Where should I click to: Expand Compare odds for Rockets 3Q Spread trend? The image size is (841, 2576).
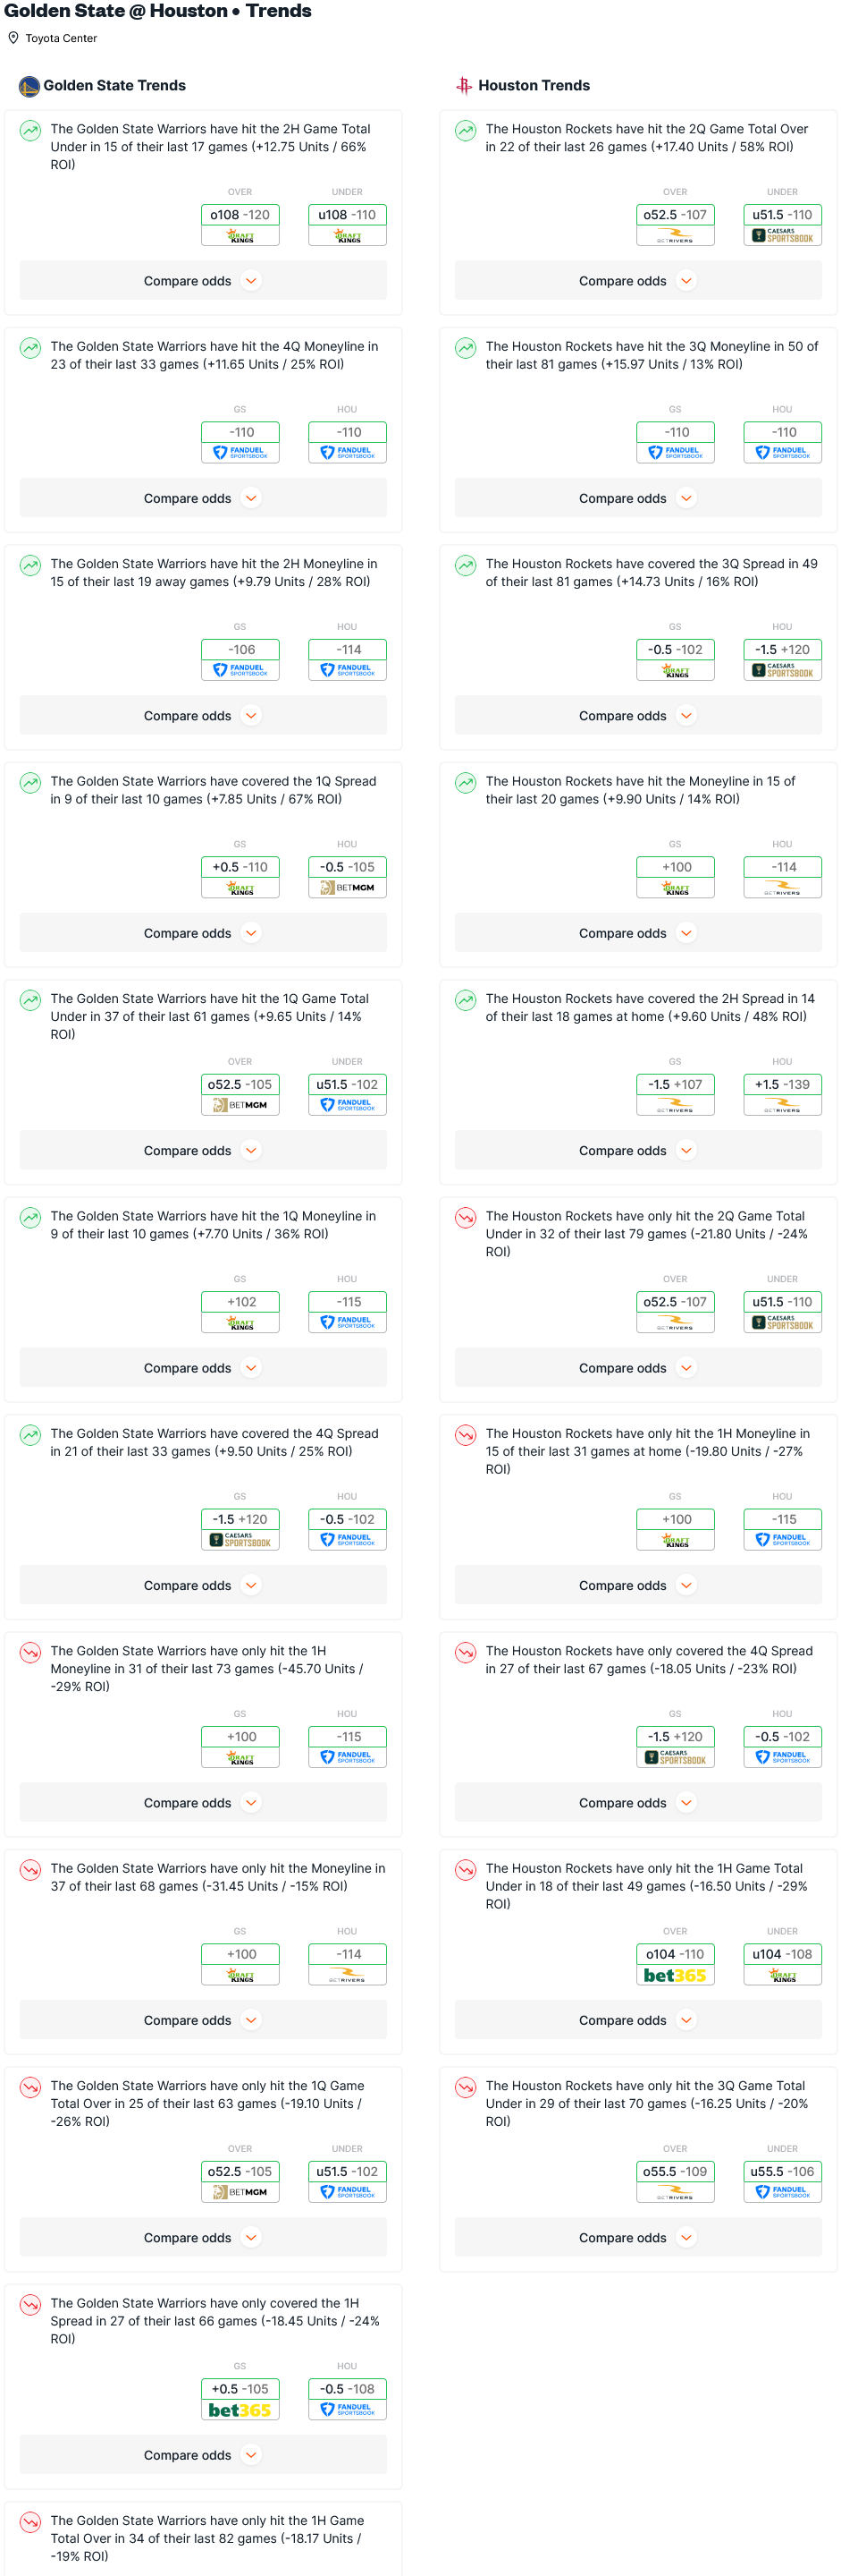click(x=637, y=716)
